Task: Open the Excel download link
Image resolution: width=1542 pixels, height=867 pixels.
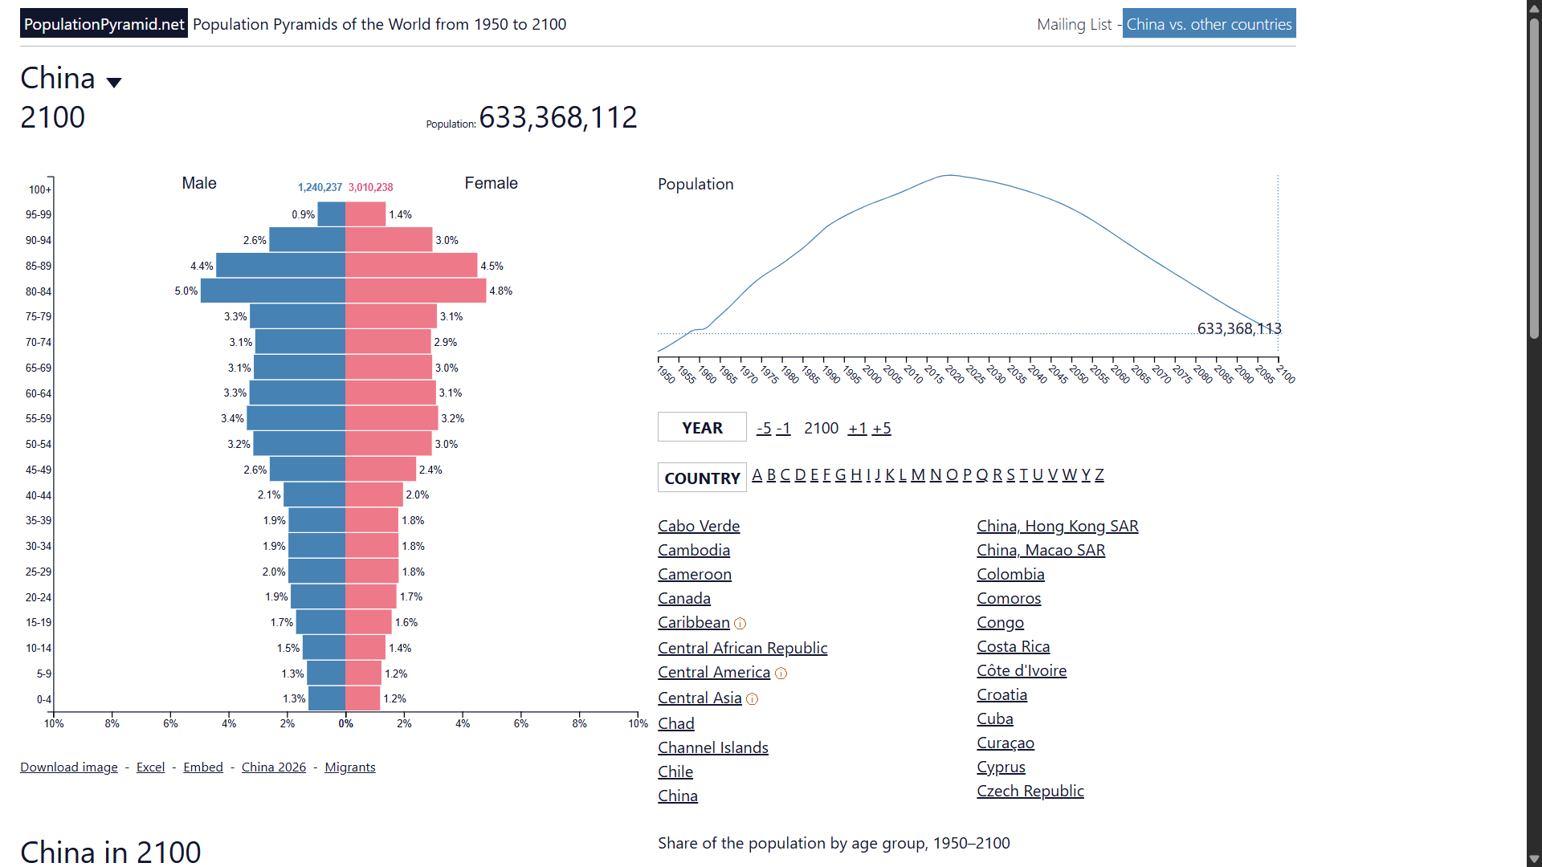Action: click(x=150, y=767)
